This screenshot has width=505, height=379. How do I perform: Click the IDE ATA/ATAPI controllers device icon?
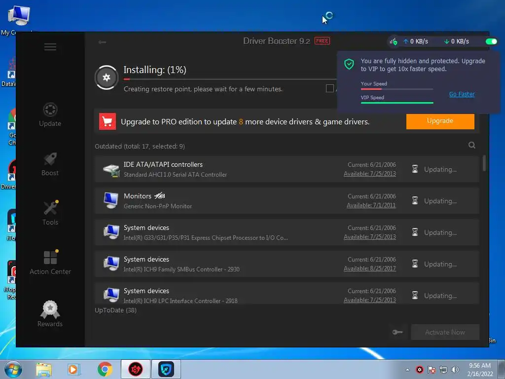coord(111,170)
